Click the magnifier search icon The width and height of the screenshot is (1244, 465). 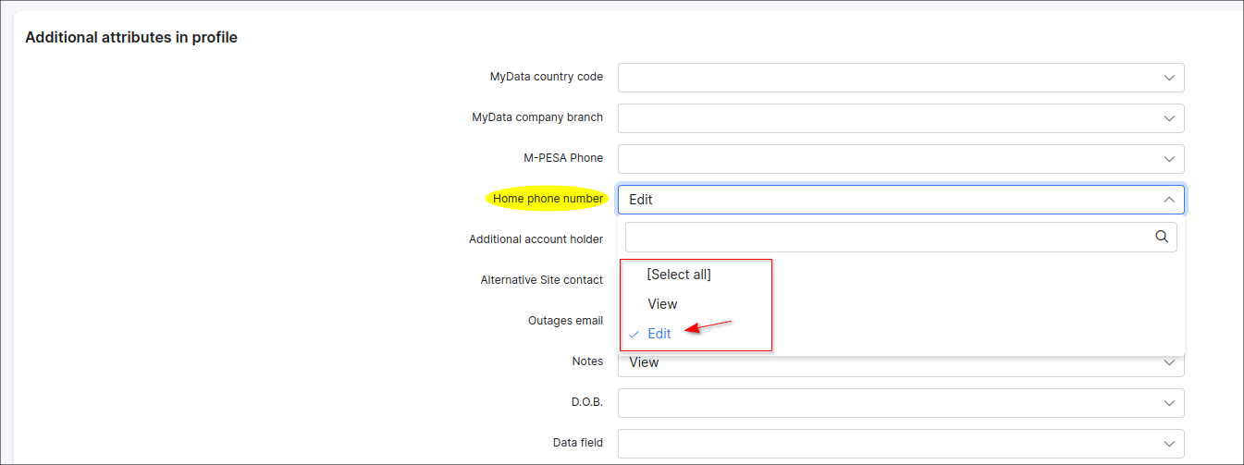1162,237
